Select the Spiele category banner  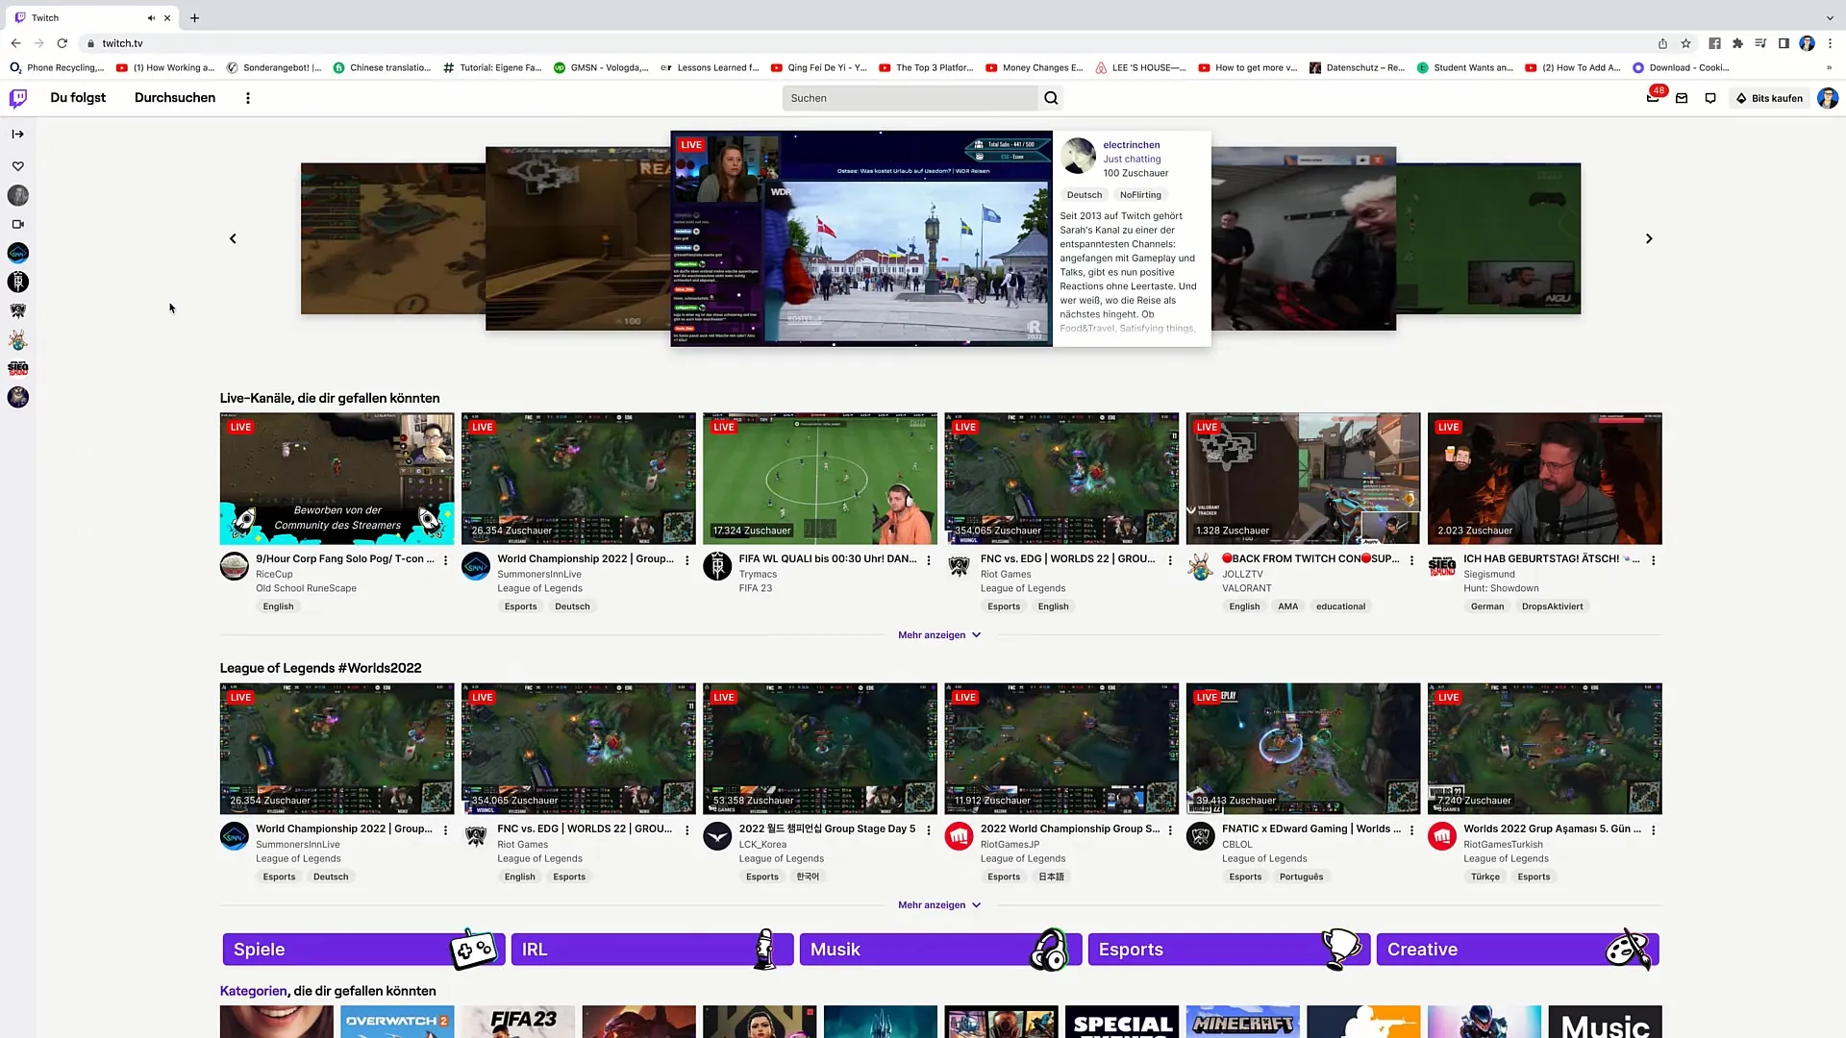point(363,950)
